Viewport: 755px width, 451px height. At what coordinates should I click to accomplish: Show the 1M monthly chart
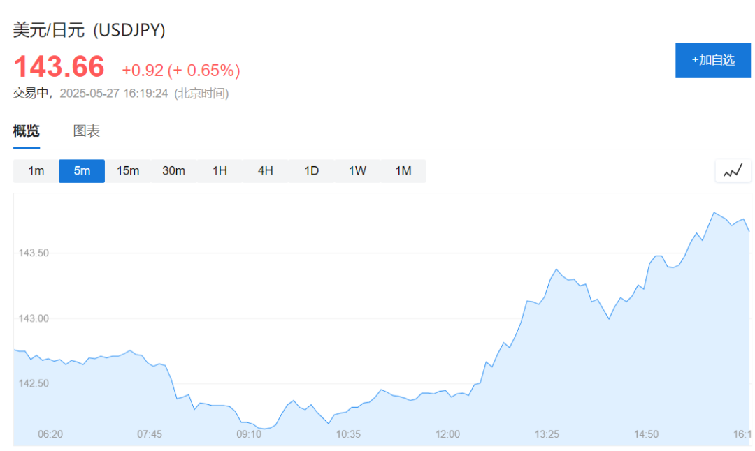[x=403, y=170]
